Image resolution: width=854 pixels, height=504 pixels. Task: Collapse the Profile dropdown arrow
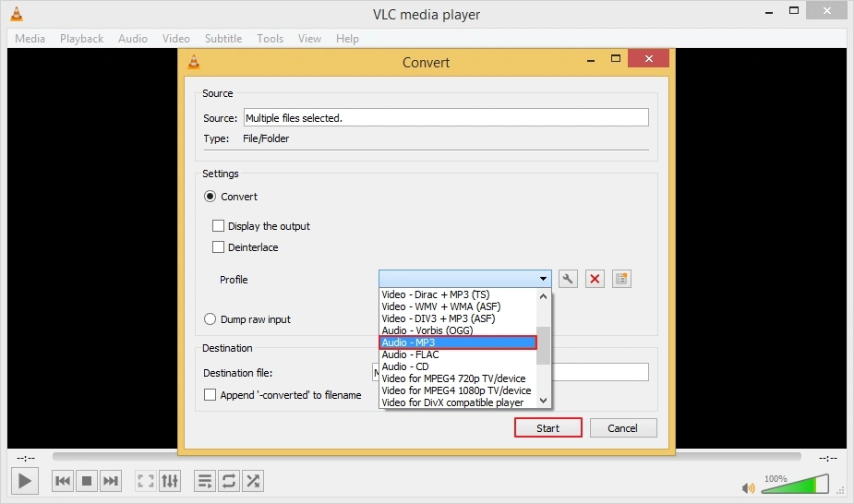(x=543, y=279)
